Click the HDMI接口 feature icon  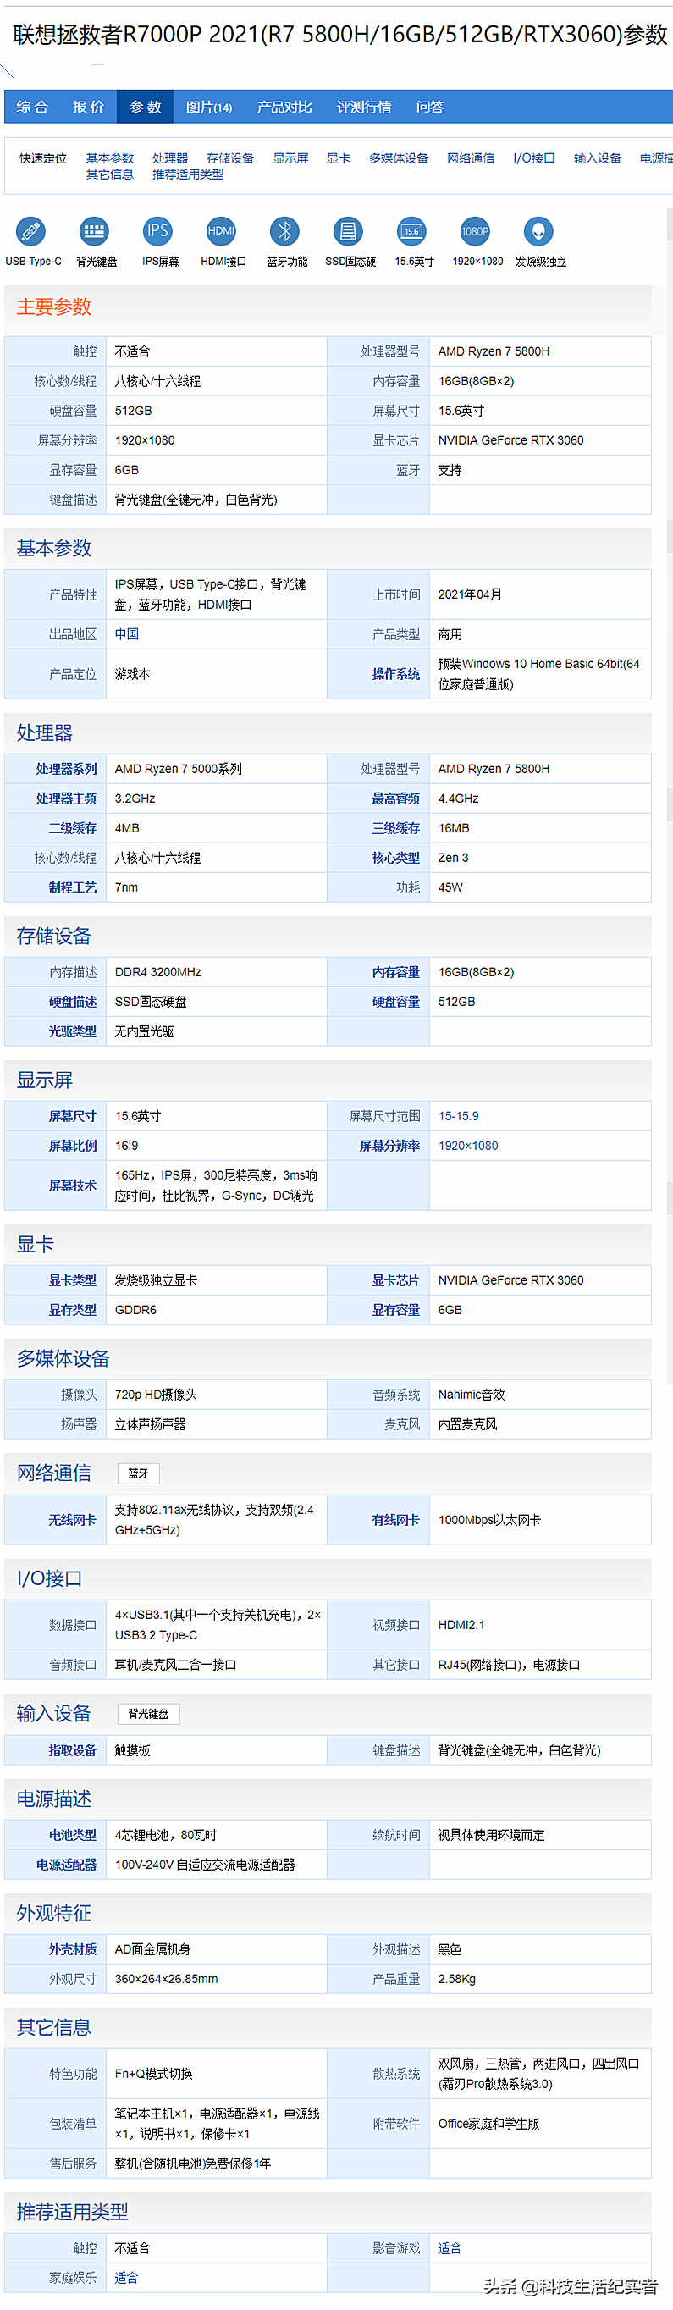221,231
